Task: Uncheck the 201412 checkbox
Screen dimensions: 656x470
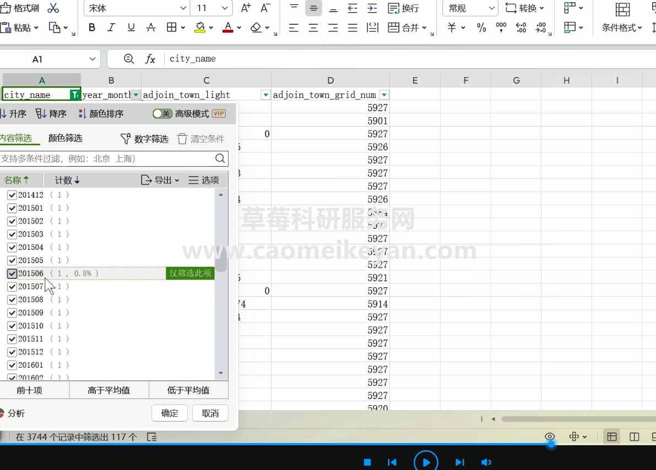Action: (12, 195)
